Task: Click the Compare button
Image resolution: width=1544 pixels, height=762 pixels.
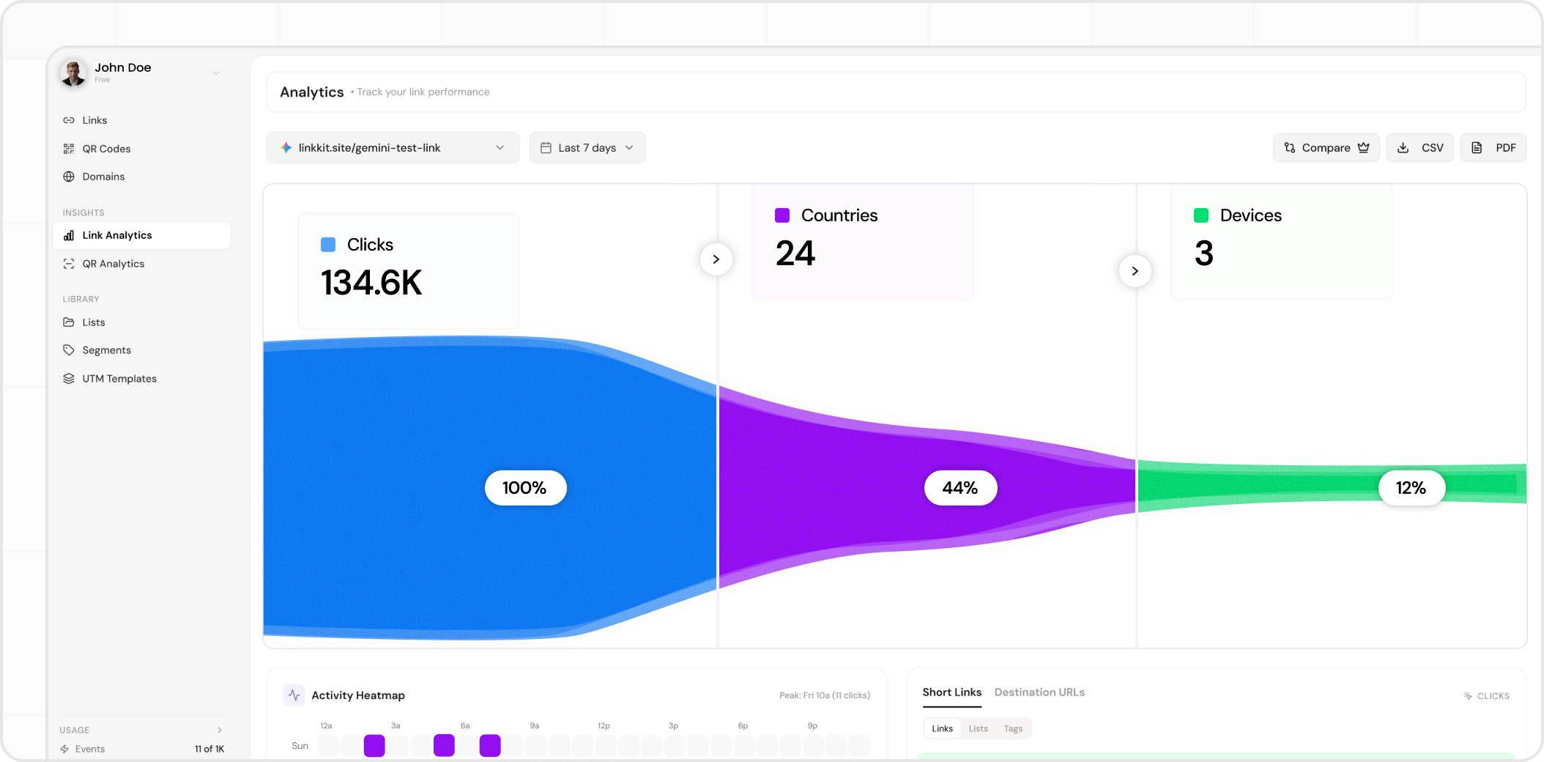Action: pyautogui.click(x=1326, y=148)
